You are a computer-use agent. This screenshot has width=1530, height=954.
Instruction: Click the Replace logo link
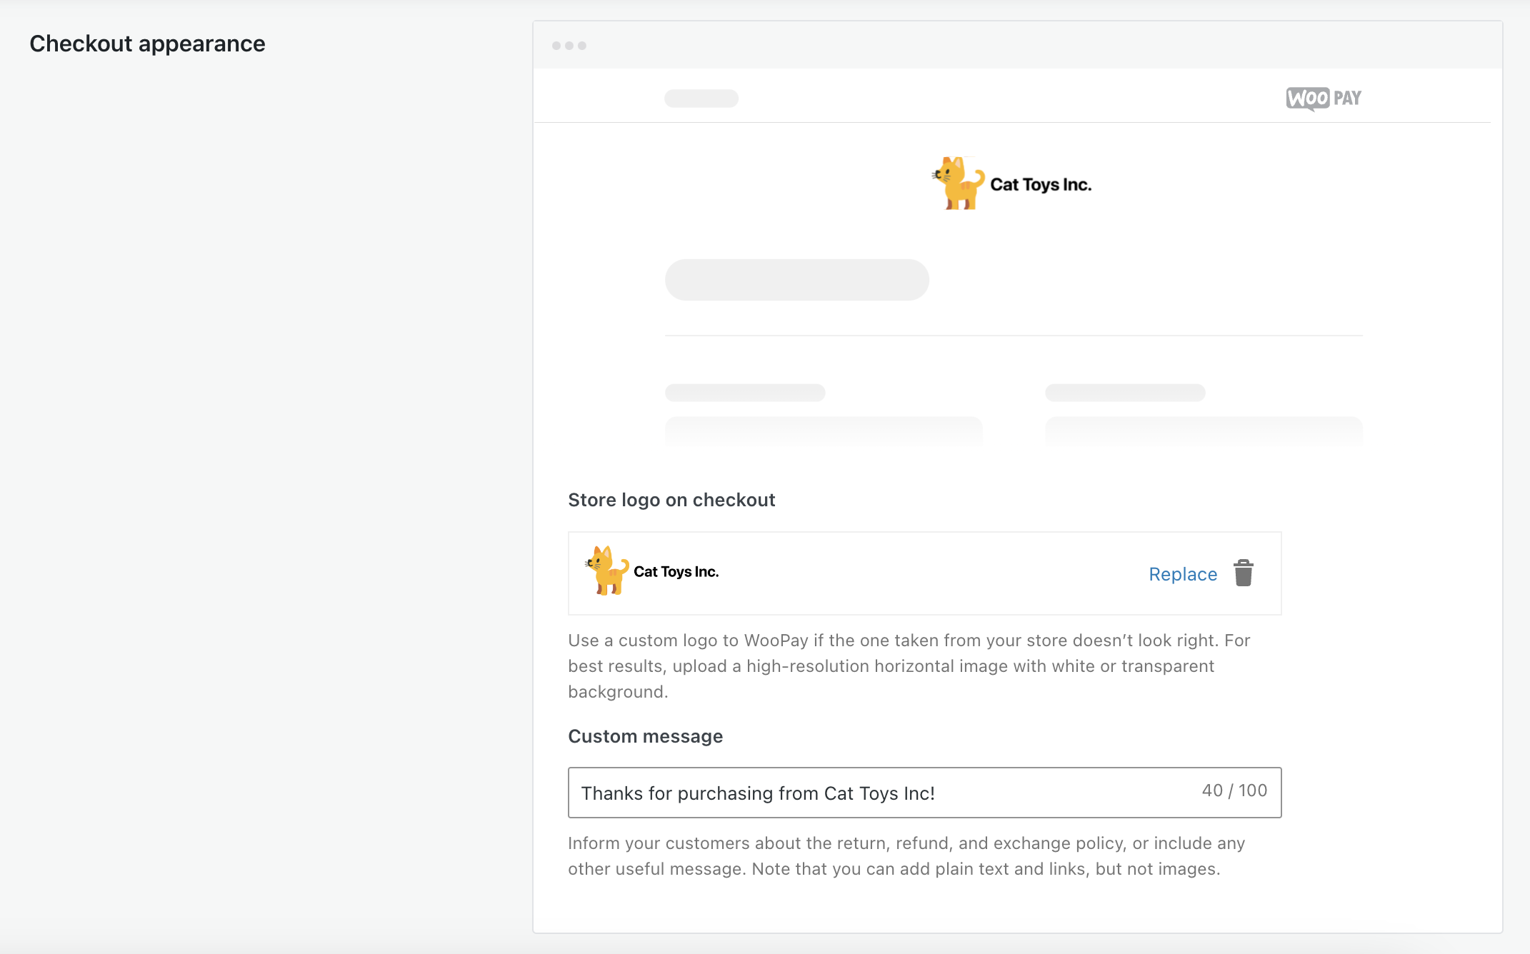1183,574
